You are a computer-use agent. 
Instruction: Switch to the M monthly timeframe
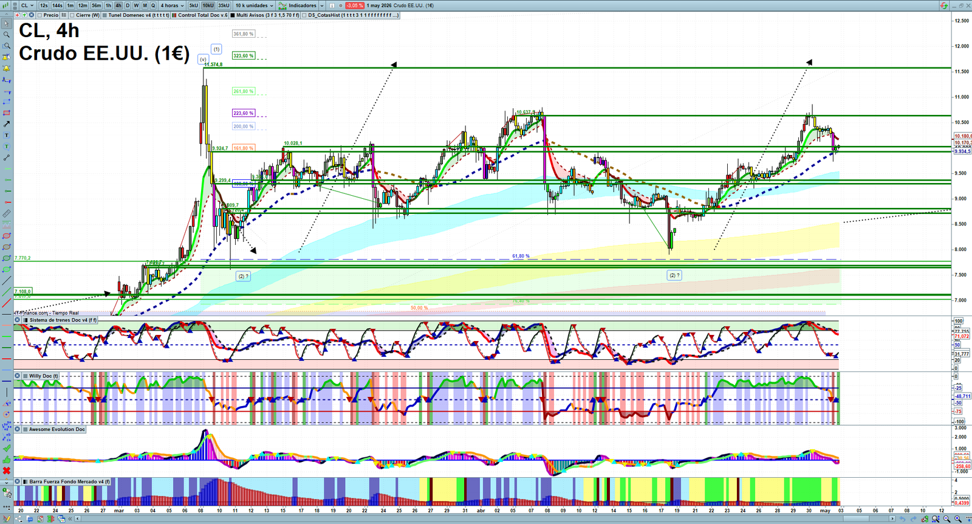pos(145,5)
